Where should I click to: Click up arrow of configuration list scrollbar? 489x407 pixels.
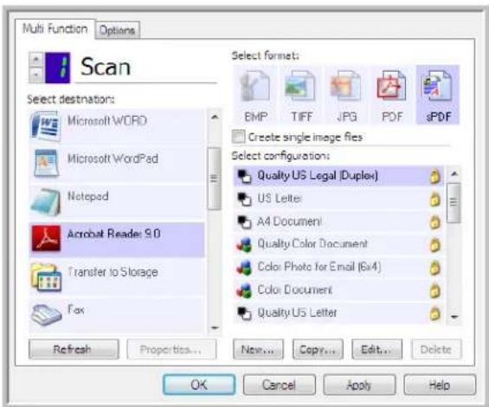454,173
